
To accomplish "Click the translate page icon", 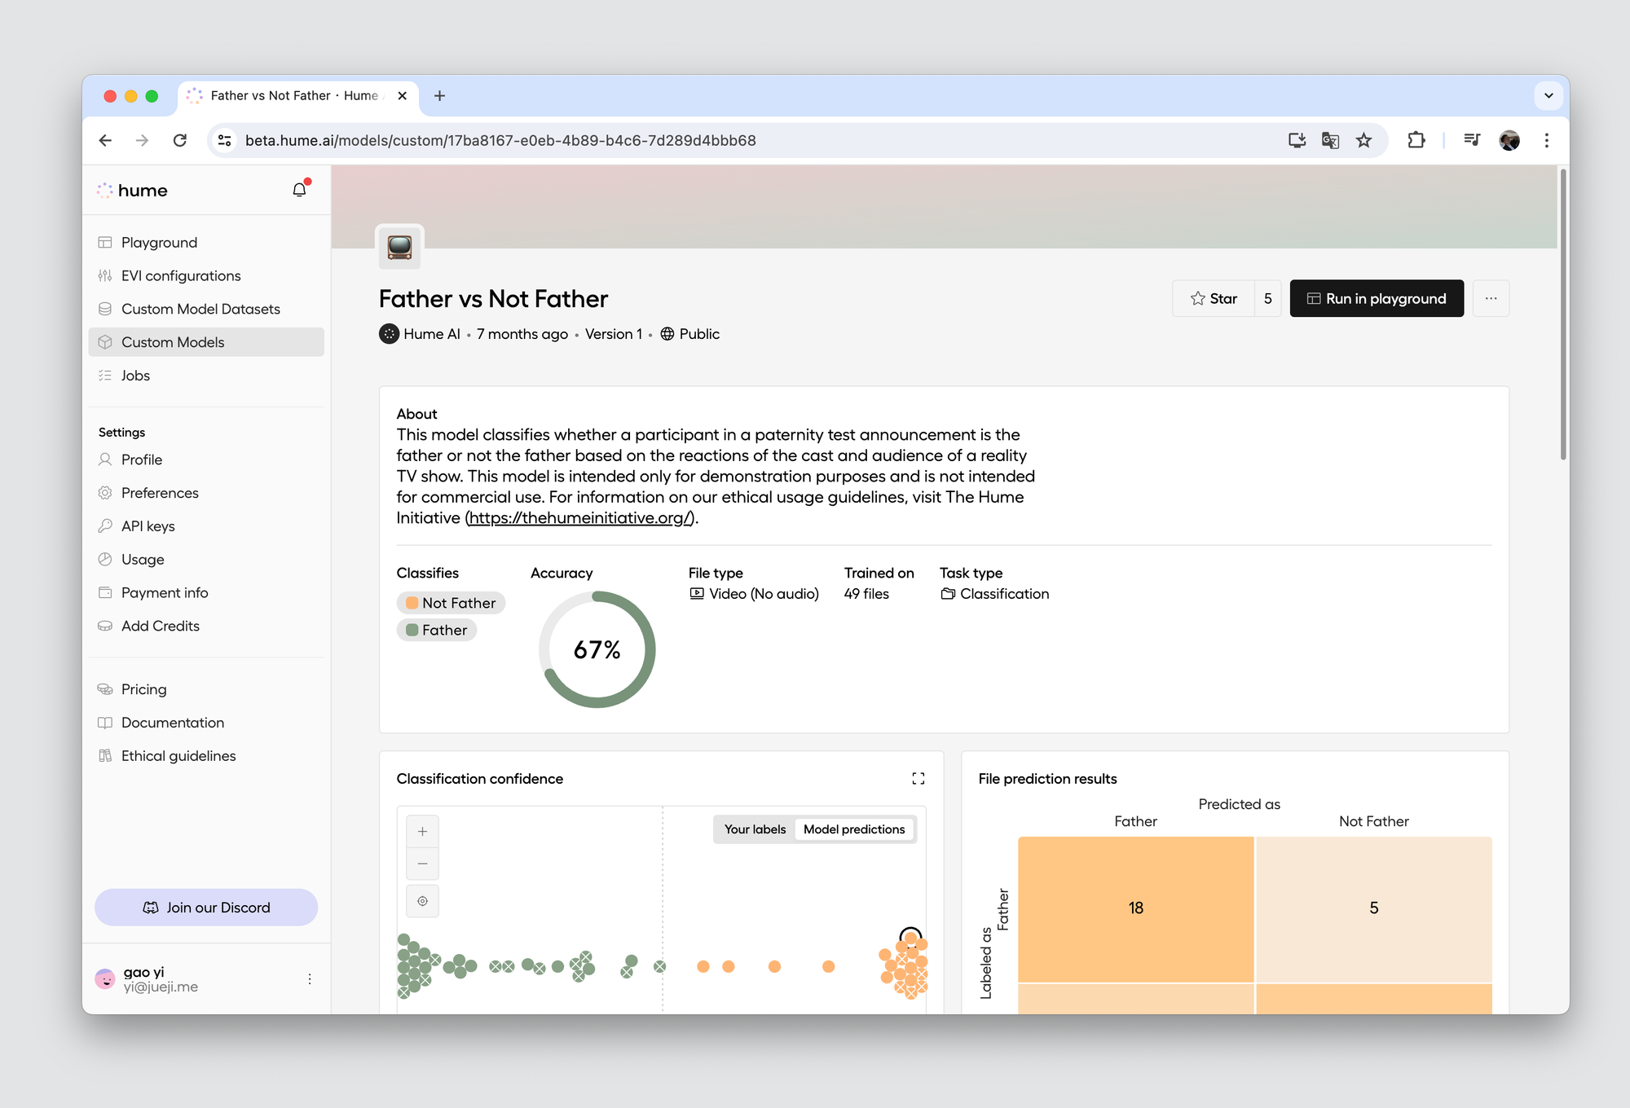I will [1330, 140].
